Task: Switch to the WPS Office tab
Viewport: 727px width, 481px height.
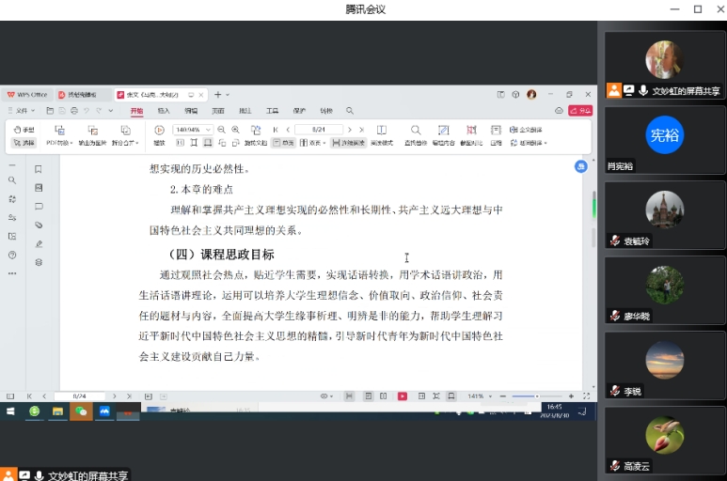Action: pyautogui.click(x=27, y=95)
